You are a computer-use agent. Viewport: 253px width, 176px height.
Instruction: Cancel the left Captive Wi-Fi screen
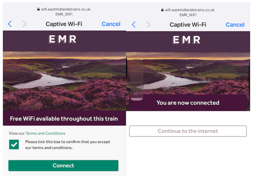tap(111, 24)
